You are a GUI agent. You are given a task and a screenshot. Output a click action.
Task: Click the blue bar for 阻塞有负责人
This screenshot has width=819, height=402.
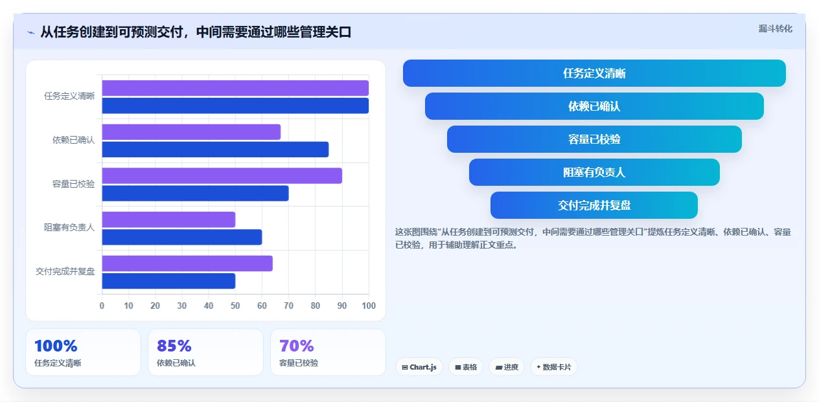[x=182, y=237]
